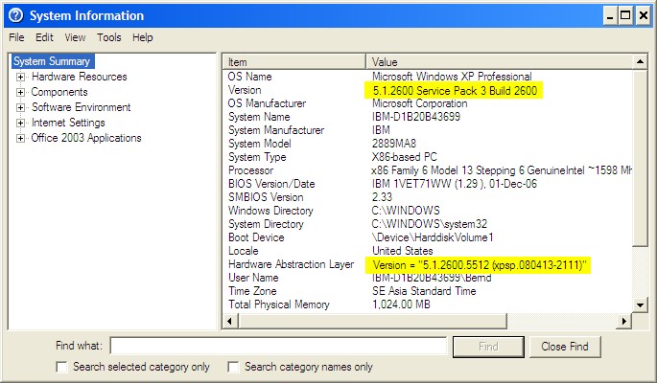Click horizontal scrollbar right arrow
Image resolution: width=657 pixels, height=383 pixels.
(x=624, y=321)
